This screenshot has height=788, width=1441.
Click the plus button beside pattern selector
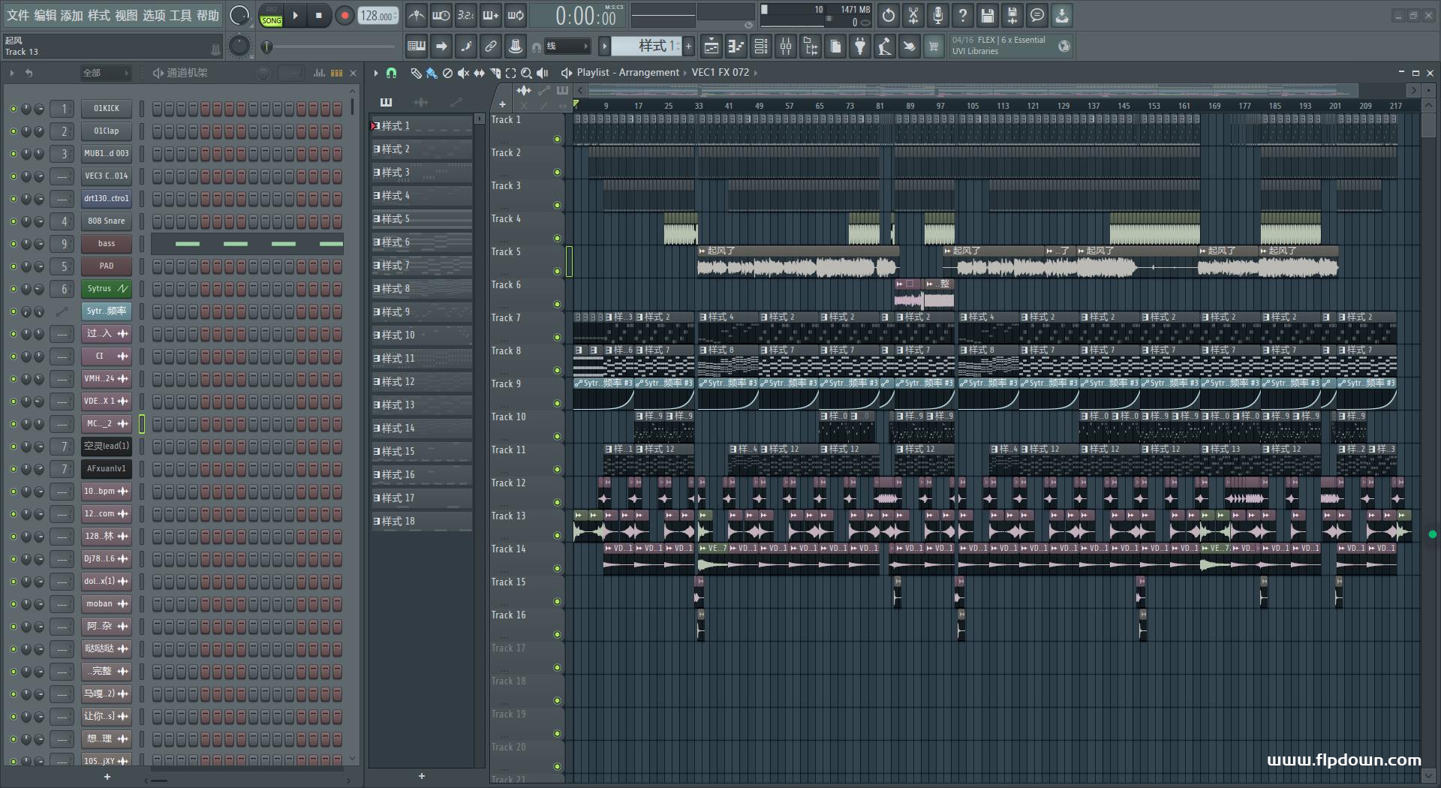coord(688,47)
